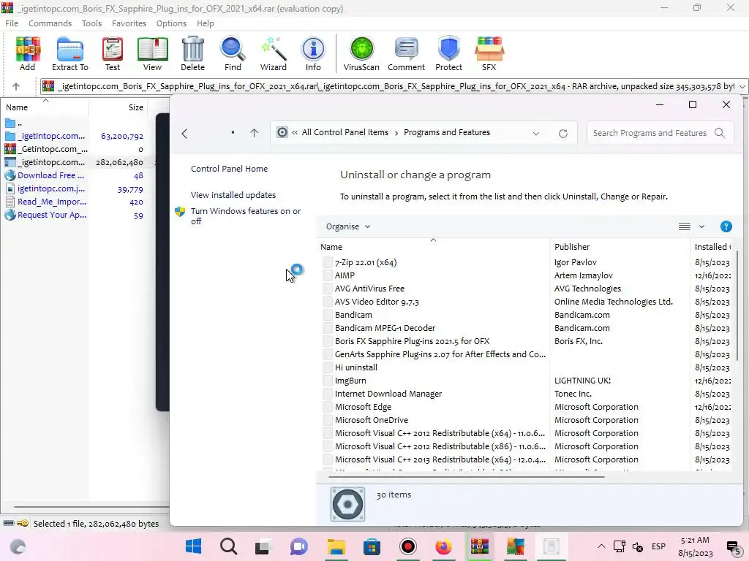This screenshot has height=561, width=749.
Task: Click the Bandicam record icon on taskbar
Action: (x=408, y=546)
